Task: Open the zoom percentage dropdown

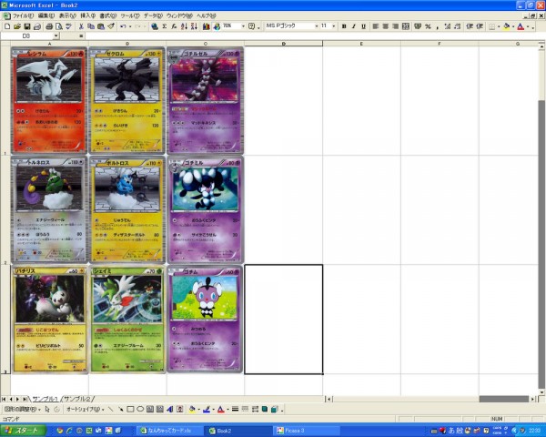Action: (x=243, y=26)
